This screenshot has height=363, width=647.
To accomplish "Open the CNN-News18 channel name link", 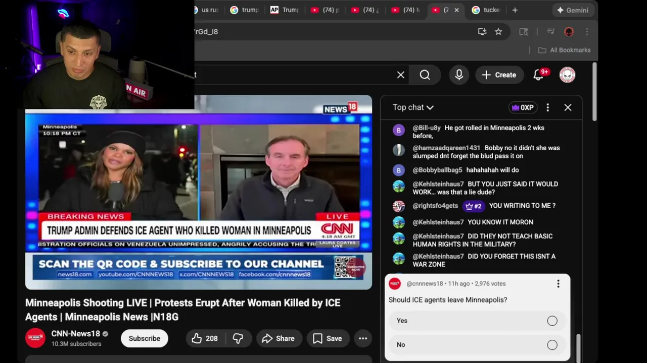I will pyautogui.click(x=75, y=334).
